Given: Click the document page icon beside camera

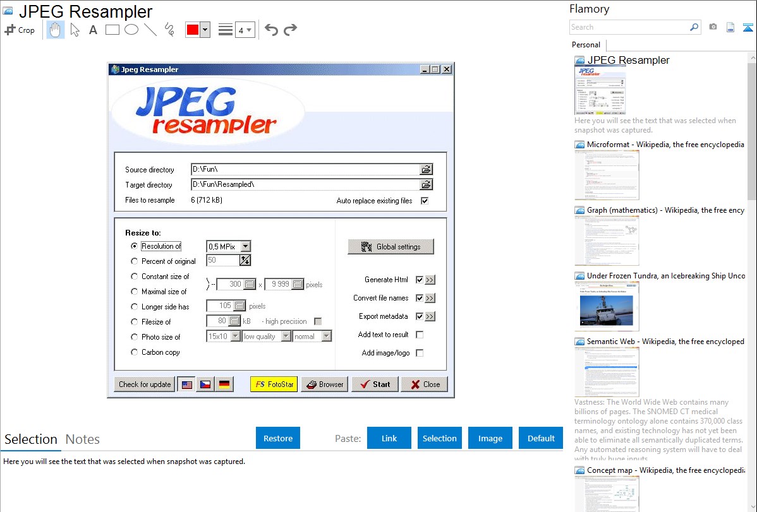Looking at the screenshot, I should click(730, 27).
